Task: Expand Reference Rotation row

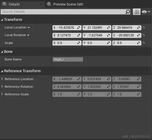Action: (2, 86)
